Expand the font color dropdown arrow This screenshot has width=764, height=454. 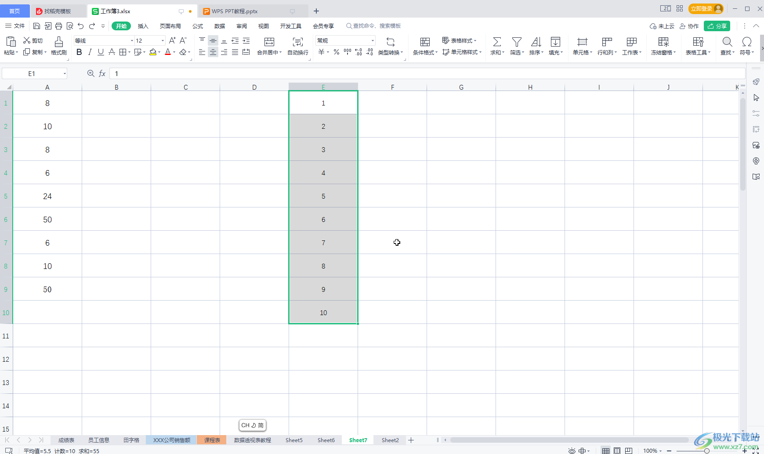(x=174, y=52)
